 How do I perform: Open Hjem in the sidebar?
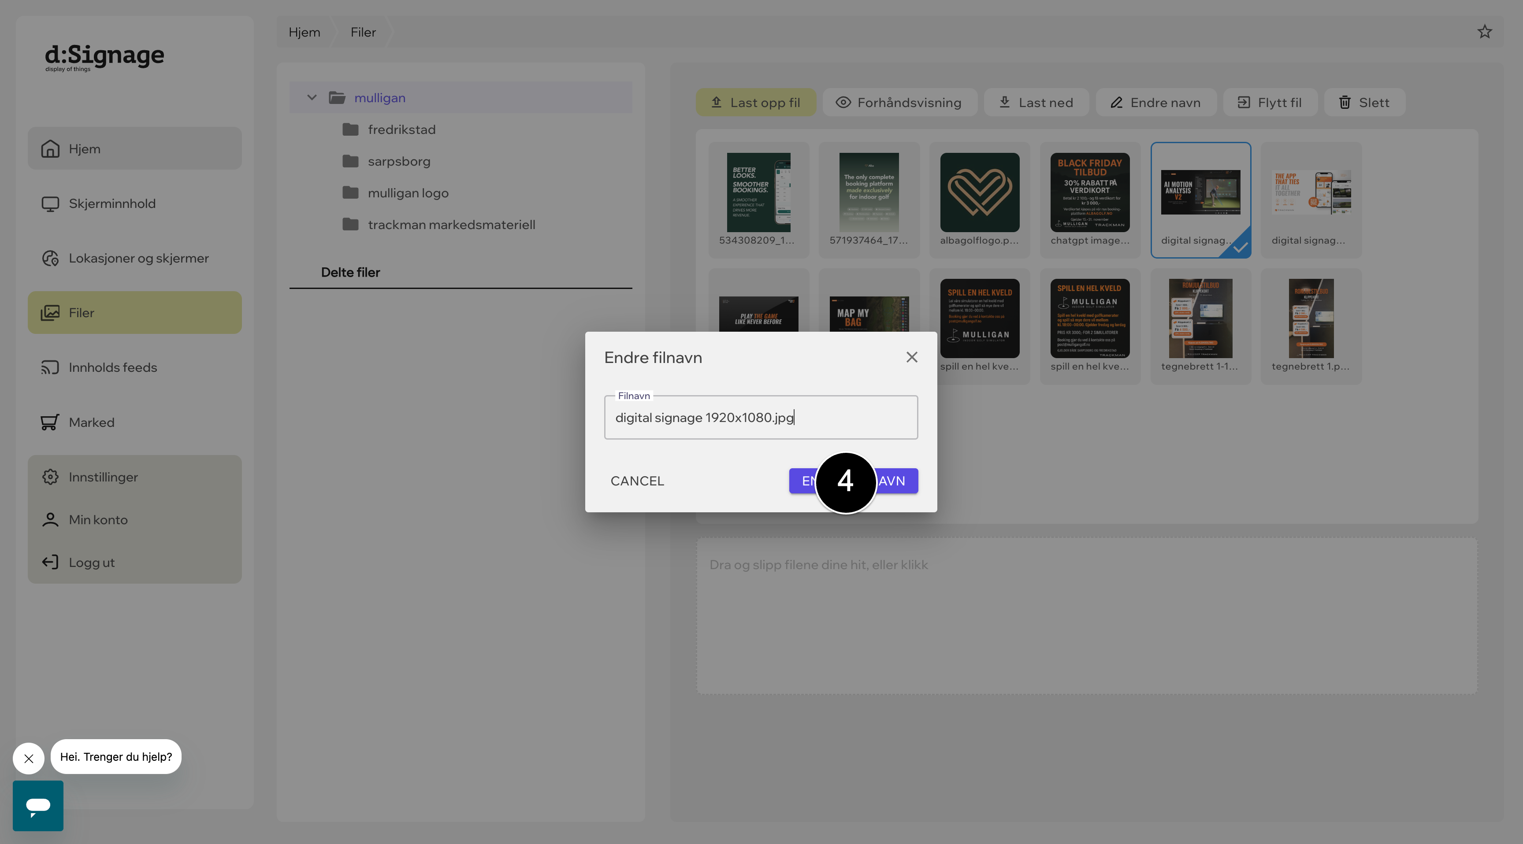134,148
